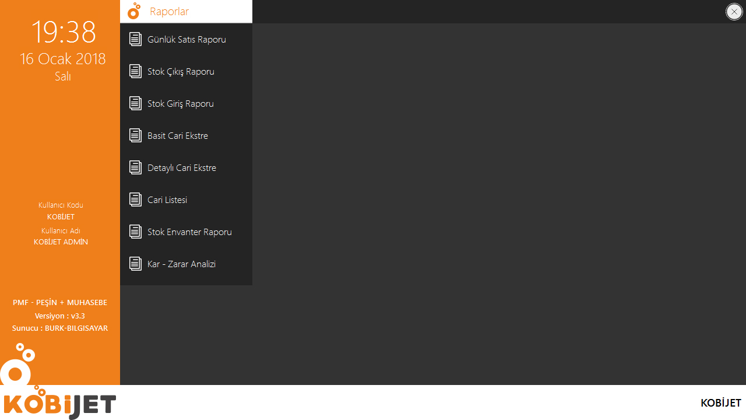Click the PMF - PEŞİN + MUHASEBE text
The image size is (746, 420).
click(x=60, y=303)
